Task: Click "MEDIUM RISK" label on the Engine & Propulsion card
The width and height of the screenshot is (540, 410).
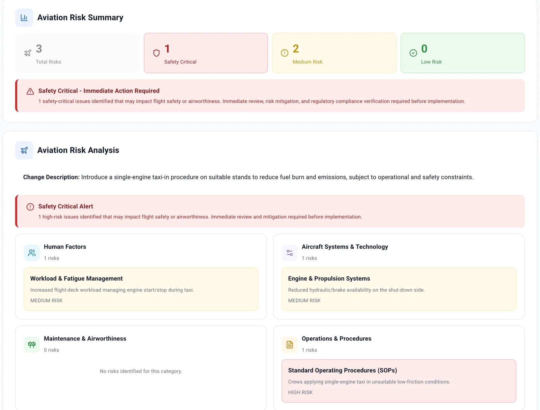Action: coord(304,301)
